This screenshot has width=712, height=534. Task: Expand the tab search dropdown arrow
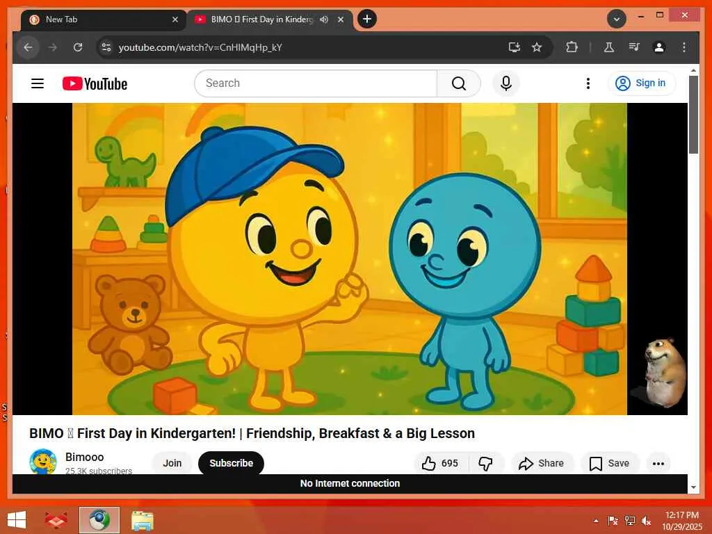[x=616, y=19]
